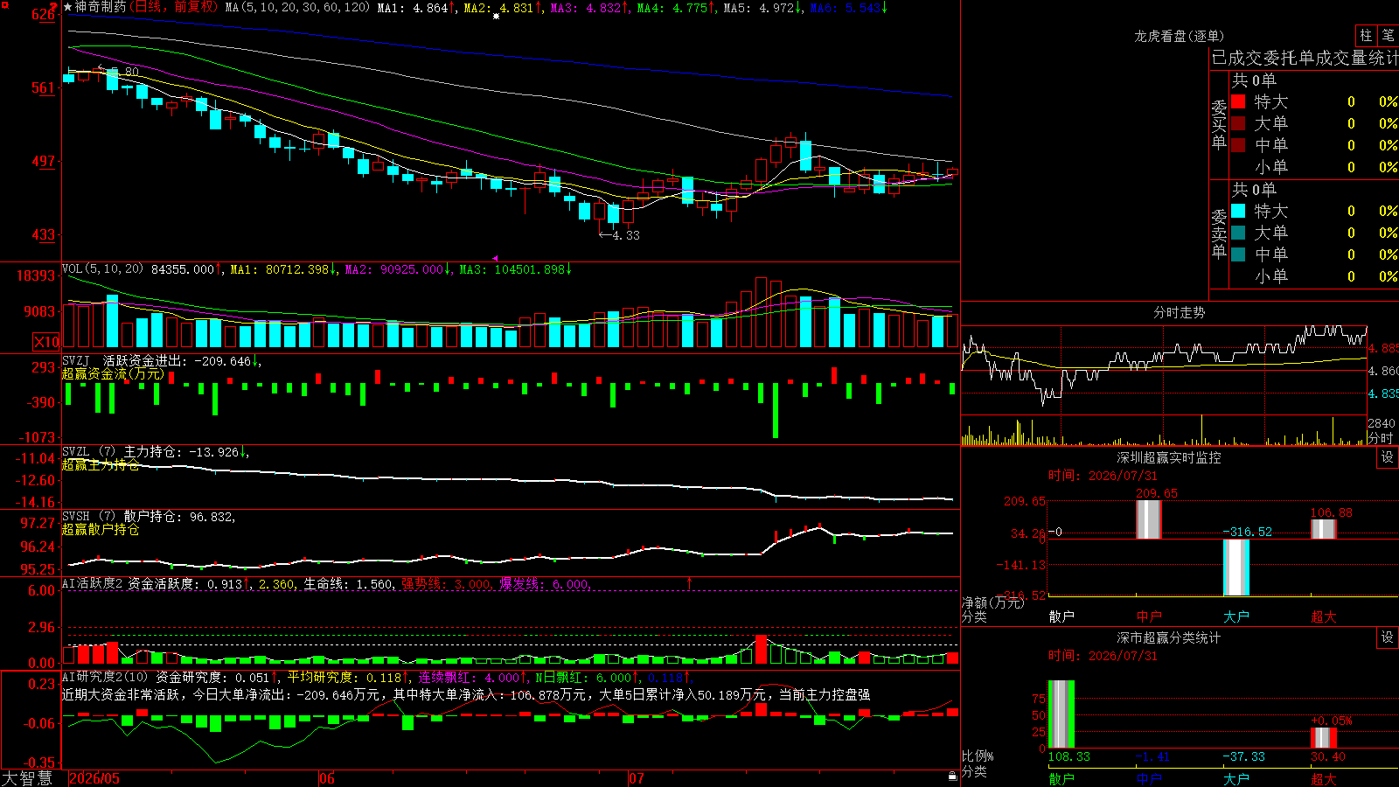Click the AI研究度2(10) indicator label

click(105, 677)
